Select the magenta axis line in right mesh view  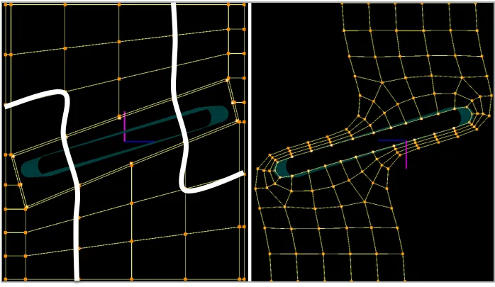click(x=406, y=154)
